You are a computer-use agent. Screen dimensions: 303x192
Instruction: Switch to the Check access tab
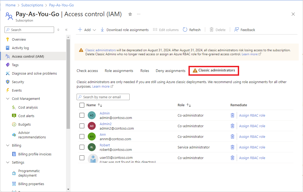87,71
